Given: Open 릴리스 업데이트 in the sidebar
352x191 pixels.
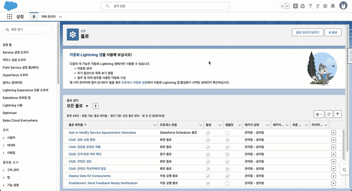Looking at the screenshot, I should (x=12, y=82).
